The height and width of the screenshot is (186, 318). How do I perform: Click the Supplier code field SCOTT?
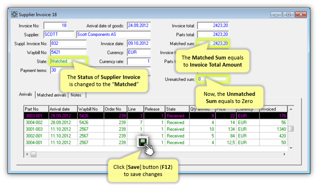pyautogui.click(x=59, y=35)
